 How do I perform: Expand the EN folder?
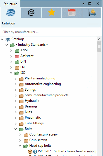[11, 67]
